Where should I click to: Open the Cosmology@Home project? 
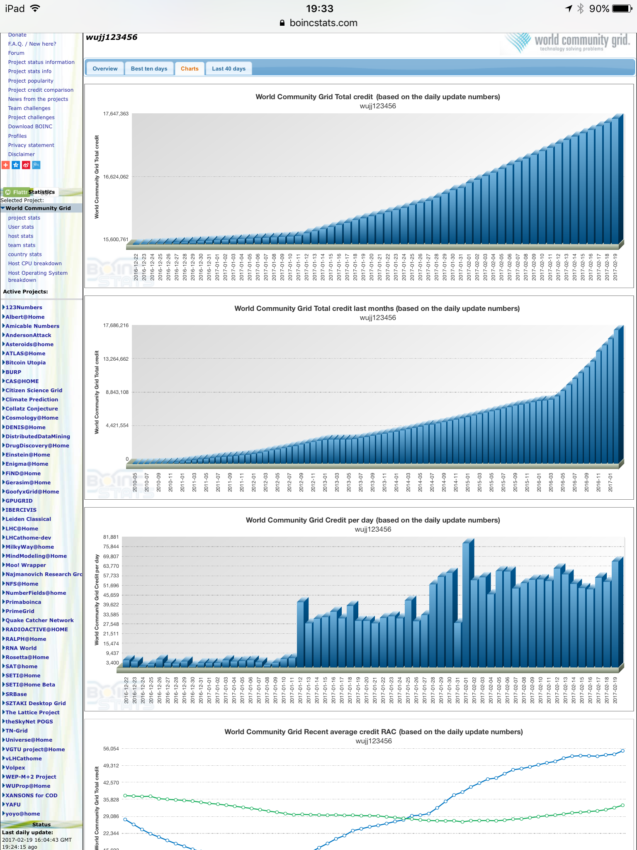tap(32, 418)
